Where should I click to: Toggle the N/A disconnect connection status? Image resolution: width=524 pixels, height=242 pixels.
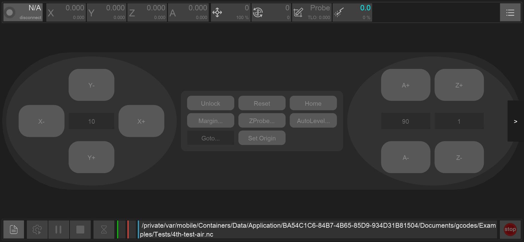pyautogui.click(x=23, y=13)
